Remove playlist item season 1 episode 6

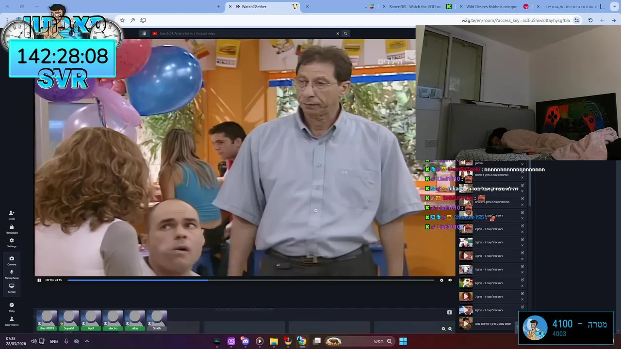tap(523, 286)
